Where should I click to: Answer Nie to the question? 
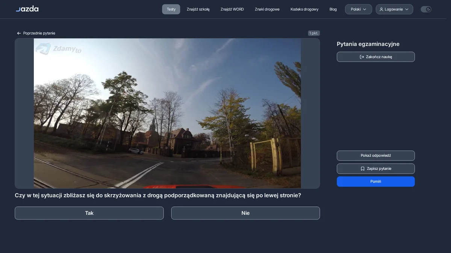245,213
